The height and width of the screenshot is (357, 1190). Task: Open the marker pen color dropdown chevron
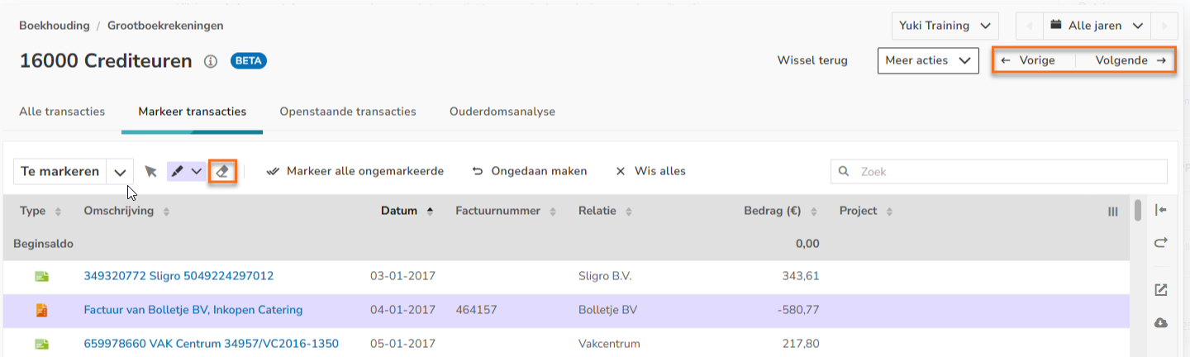click(x=197, y=171)
